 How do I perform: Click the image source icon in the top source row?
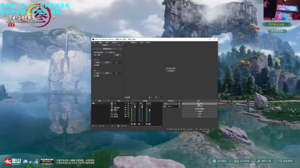click(112, 103)
